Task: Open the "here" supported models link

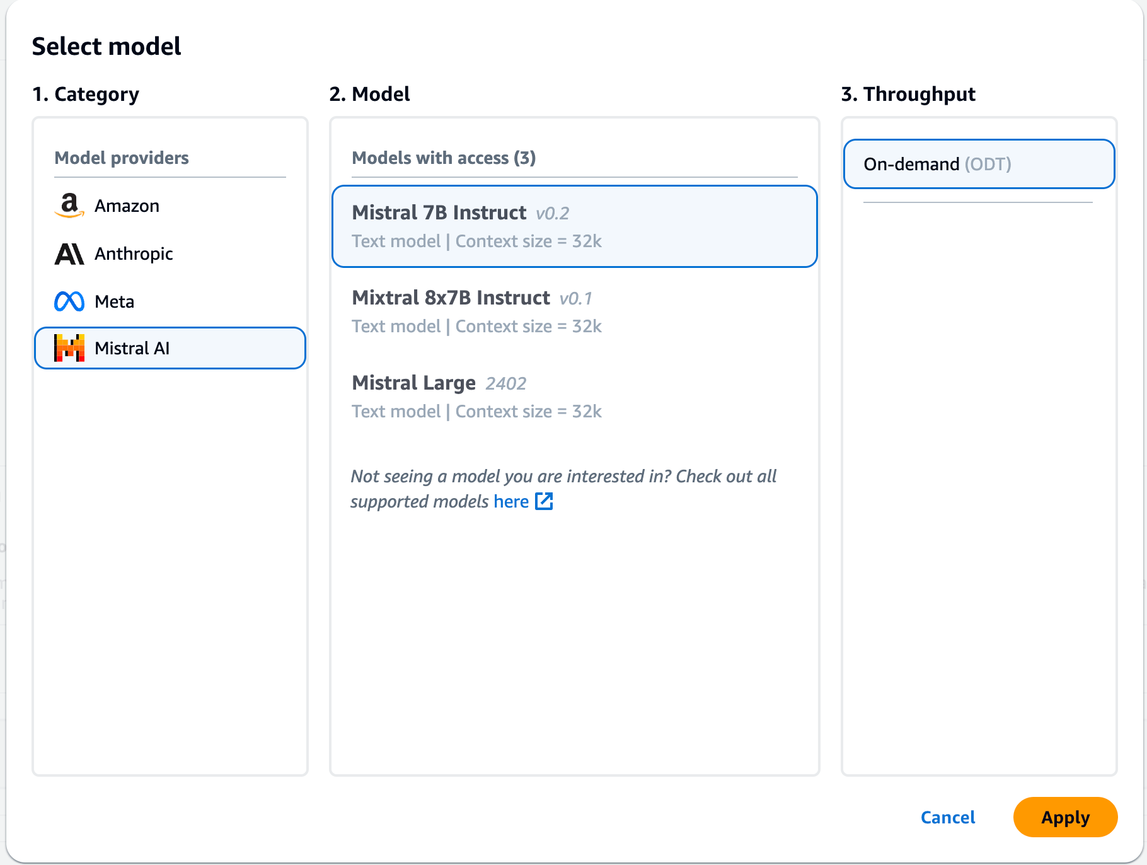Action: [x=511, y=501]
